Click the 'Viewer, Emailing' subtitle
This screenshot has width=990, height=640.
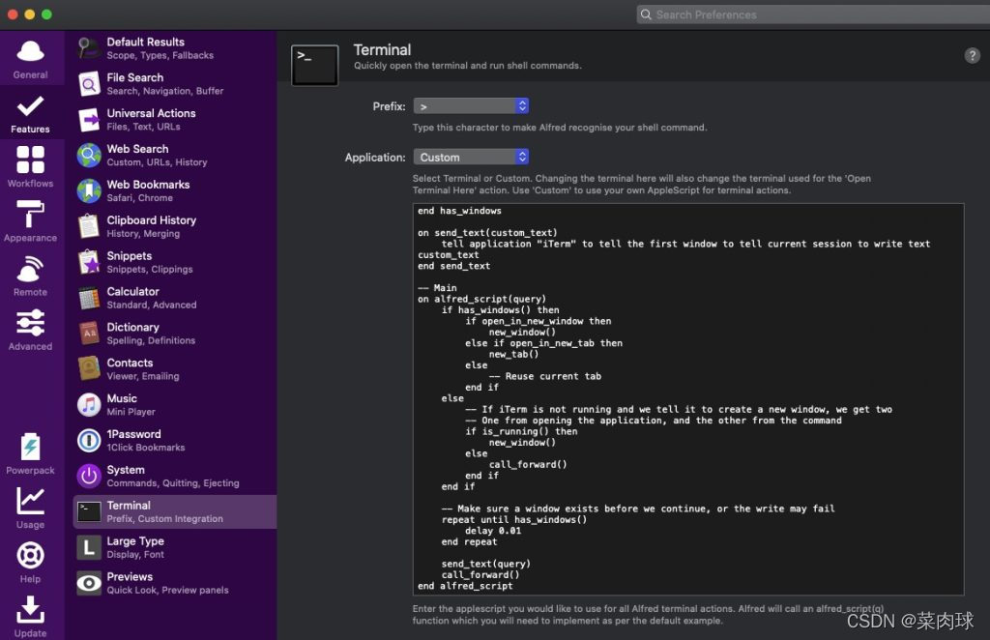(x=143, y=376)
